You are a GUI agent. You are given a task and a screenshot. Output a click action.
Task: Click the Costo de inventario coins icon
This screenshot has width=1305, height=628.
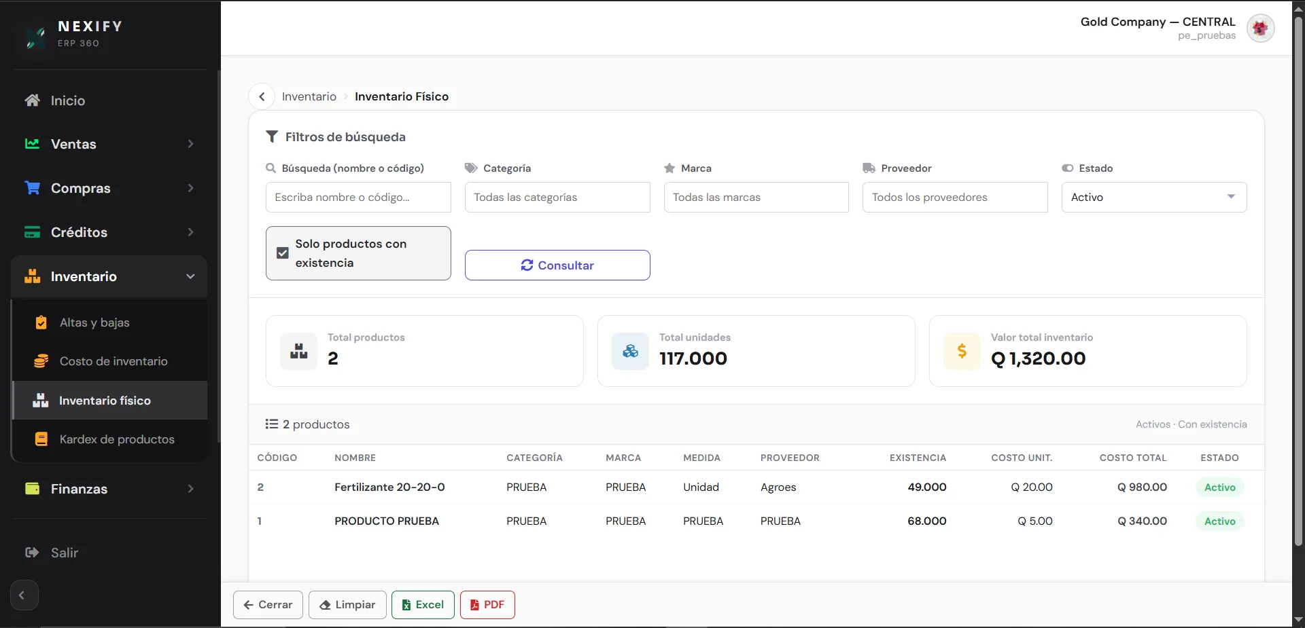(41, 361)
